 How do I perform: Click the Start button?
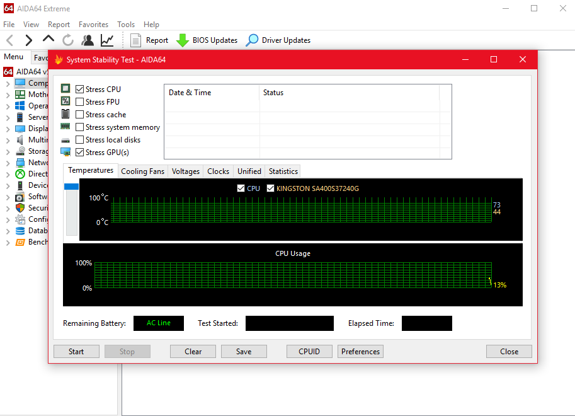[x=76, y=351]
